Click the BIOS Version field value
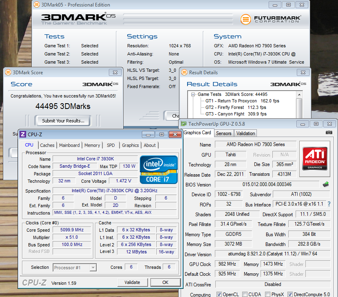This screenshot has height=297, width=338. [x=267, y=184]
